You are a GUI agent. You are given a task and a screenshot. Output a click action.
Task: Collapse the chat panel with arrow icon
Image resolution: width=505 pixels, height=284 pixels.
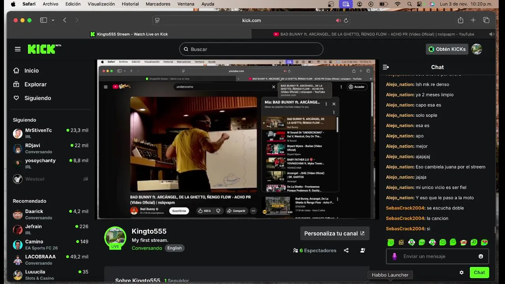(386, 67)
